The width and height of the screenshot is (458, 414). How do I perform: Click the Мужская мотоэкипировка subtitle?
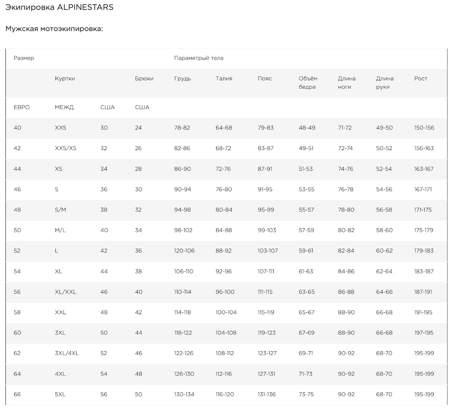[x=54, y=29]
